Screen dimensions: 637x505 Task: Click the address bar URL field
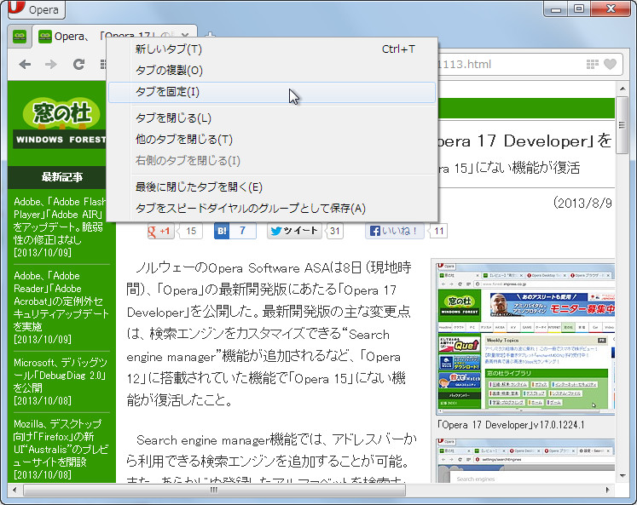(510, 64)
